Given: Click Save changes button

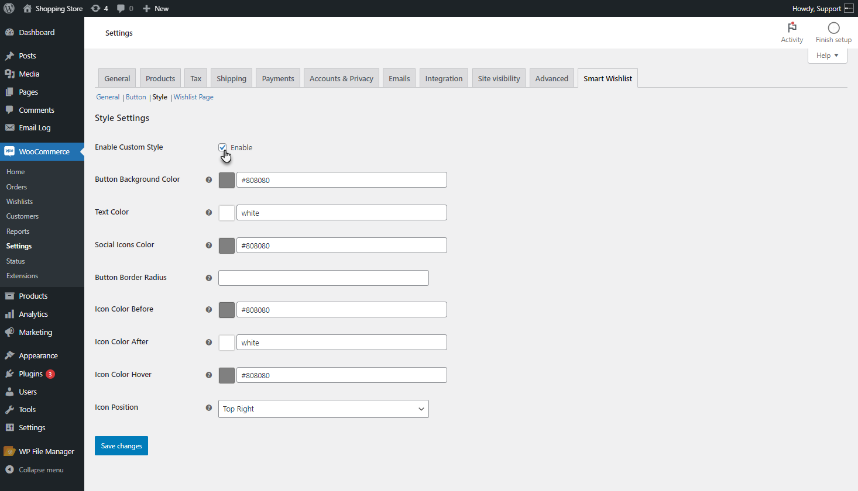Looking at the screenshot, I should tap(121, 445).
